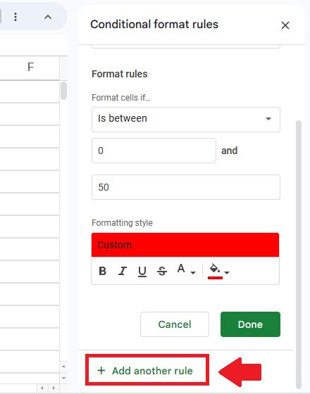Toggle Strikethrough formatting style
The height and width of the screenshot is (394, 310).
click(x=162, y=271)
